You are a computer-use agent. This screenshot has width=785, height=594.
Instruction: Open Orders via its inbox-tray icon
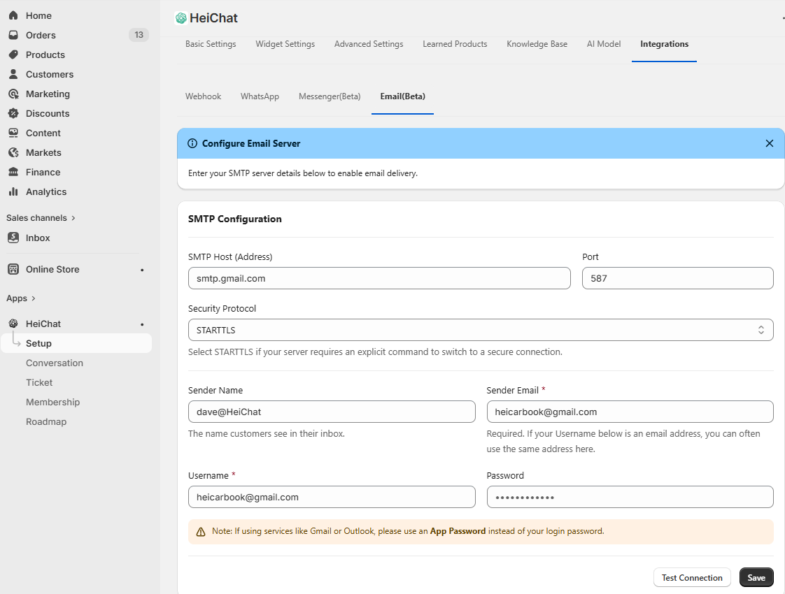pyautogui.click(x=13, y=35)
